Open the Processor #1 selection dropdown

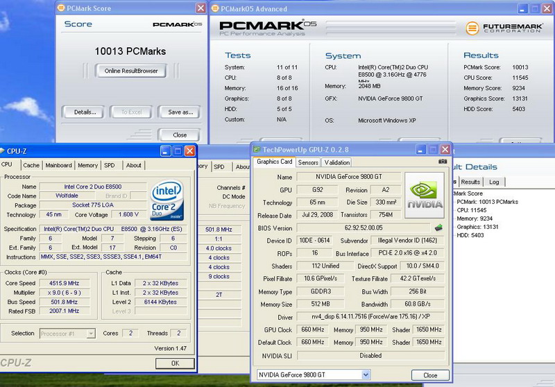(91, 334)
